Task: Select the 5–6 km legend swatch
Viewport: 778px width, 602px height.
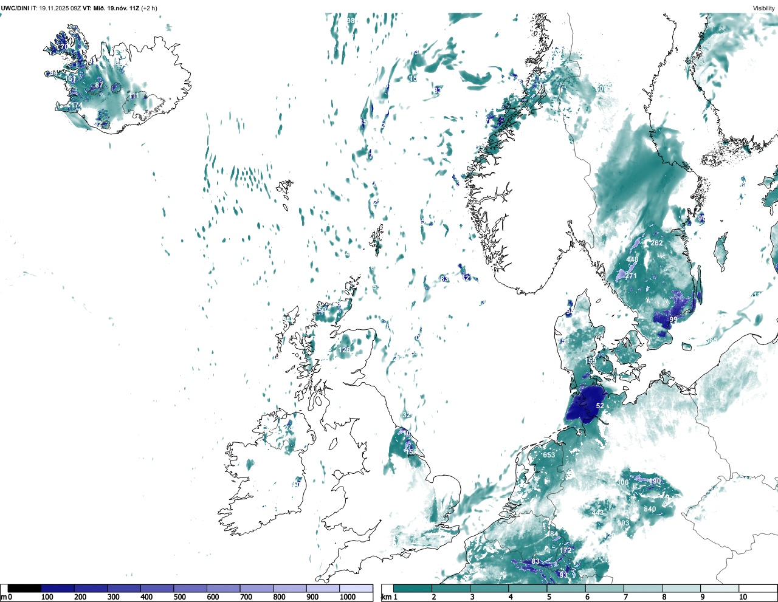Action: (566, 588)
